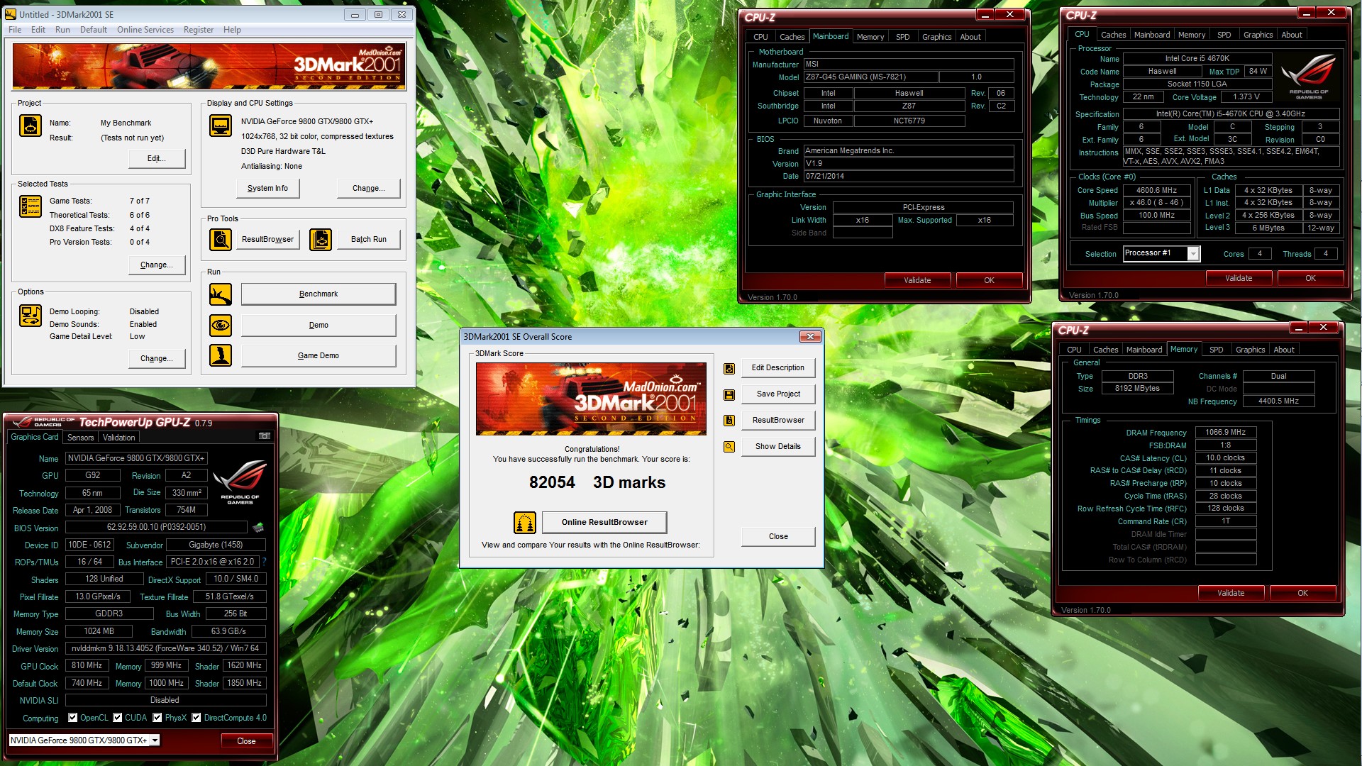Click the BIOS Version field 62.92.59.00.10

(x=156, y=527)
